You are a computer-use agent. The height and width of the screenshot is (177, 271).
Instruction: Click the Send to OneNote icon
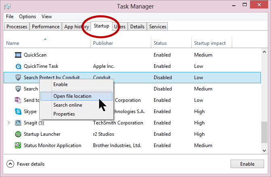tap(18, 100)
